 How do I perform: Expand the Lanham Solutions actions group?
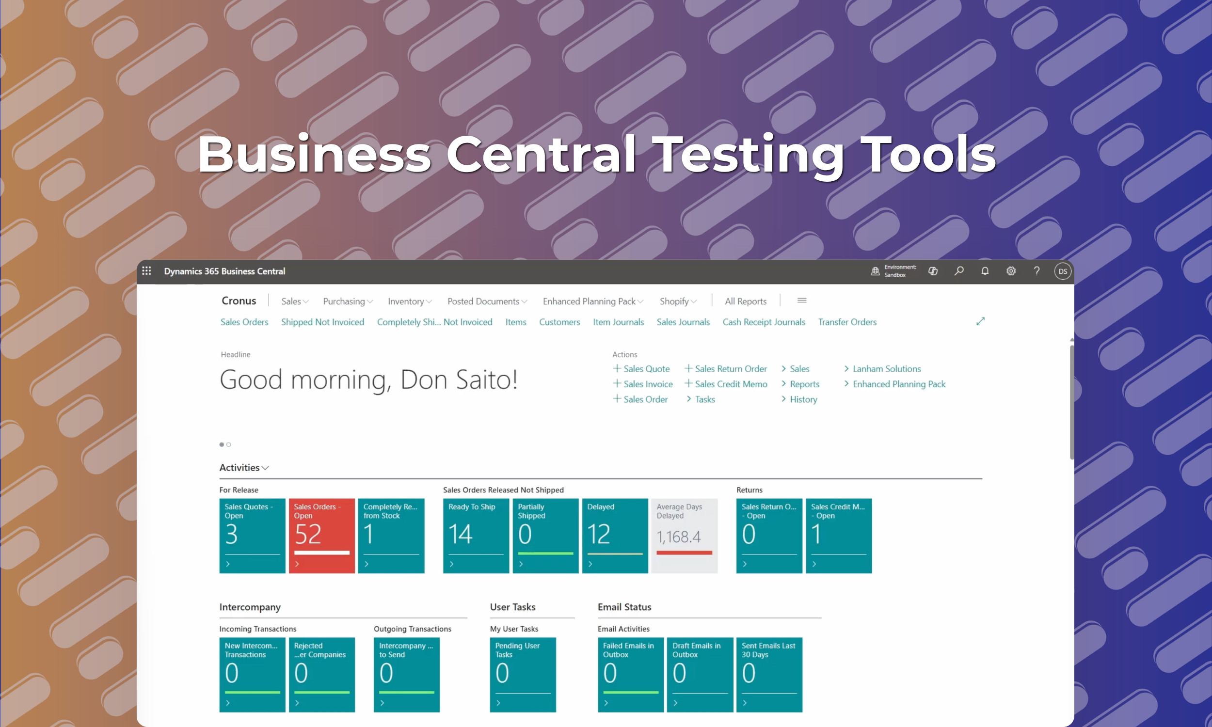[x=881, y=368]
